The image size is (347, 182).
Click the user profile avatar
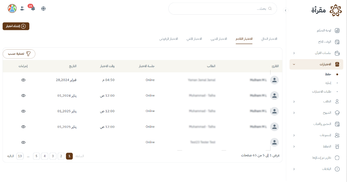(x=12, y=8)
